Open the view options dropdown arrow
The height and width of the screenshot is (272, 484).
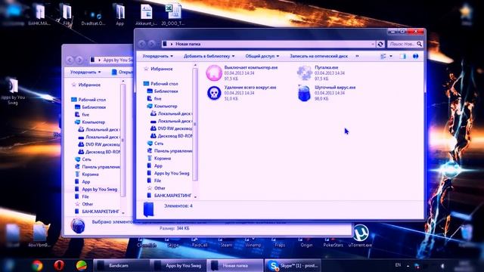[391, 56]
